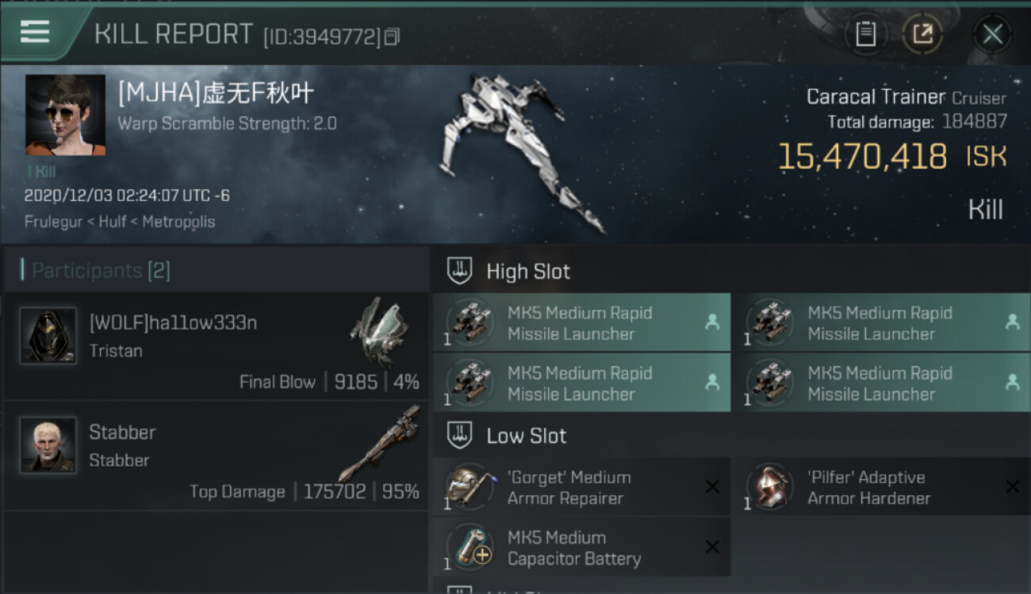Share the kill report externally
This screenshot has width=1031, height=594.
(922, 34)
